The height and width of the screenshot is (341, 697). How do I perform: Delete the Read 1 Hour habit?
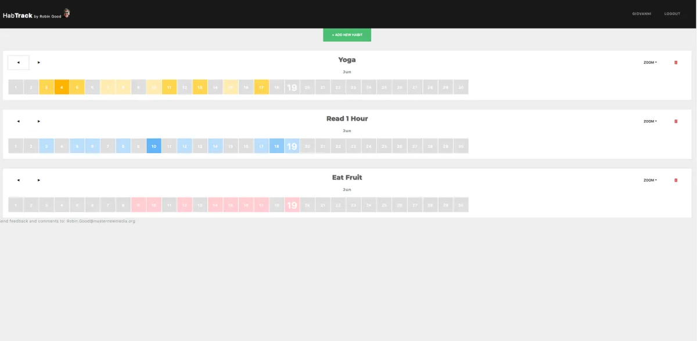[x=676, y=121]
